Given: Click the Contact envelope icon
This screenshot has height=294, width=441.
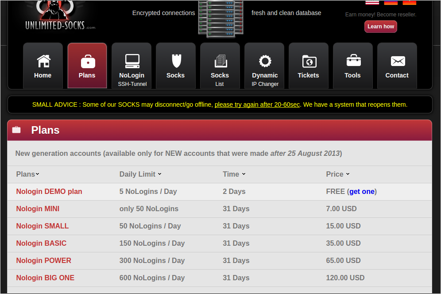Looking at the screenshot, I should tap(398, 61).
